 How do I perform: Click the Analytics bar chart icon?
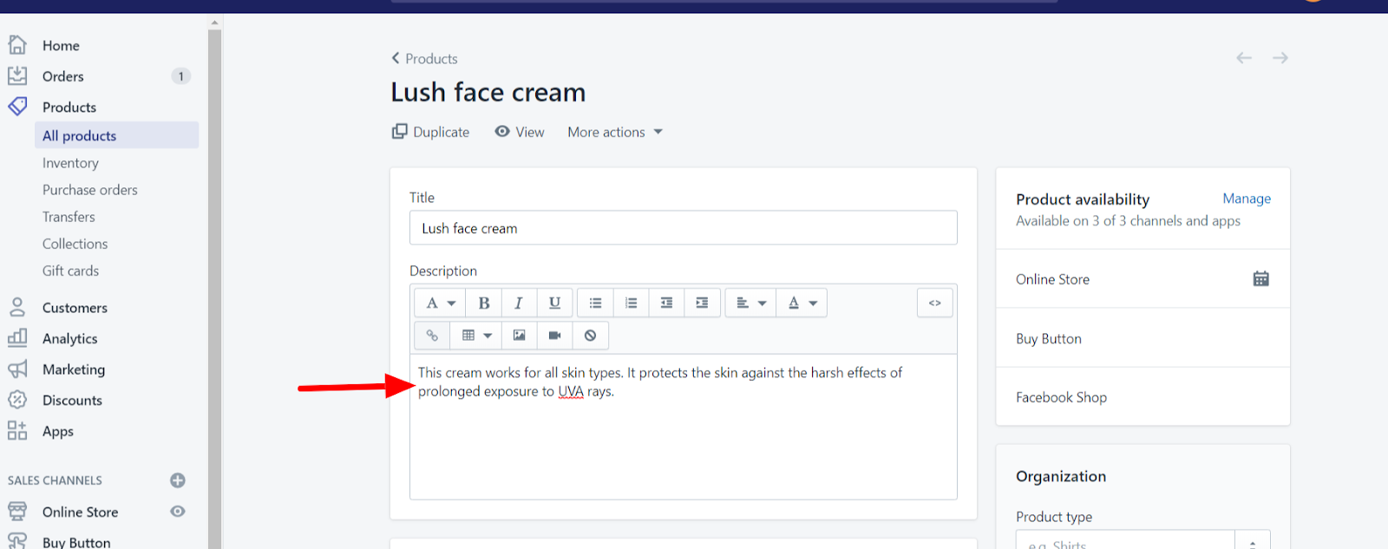[x=17, y=338]
